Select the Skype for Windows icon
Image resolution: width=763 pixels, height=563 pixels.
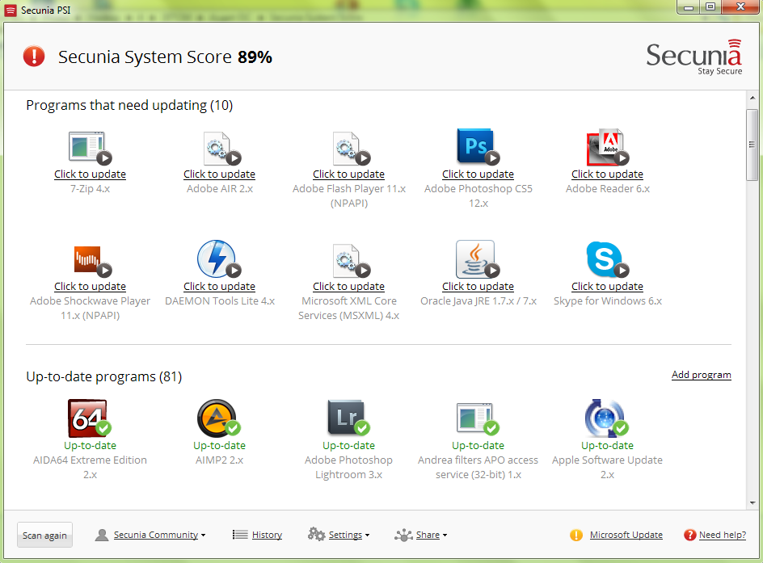(607, 258)
